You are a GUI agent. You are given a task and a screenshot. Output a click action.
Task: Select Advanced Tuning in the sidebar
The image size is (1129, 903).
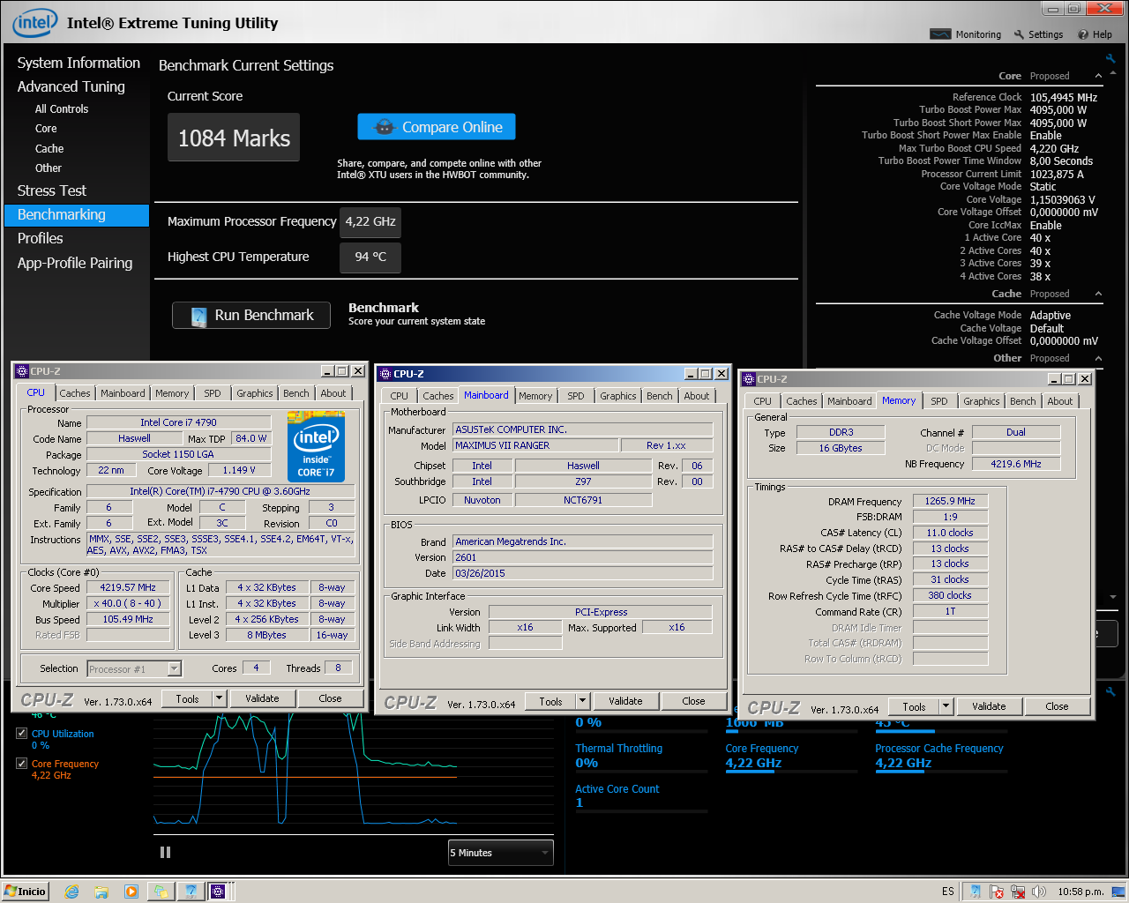pyautogui.click(x=71, y=86)
